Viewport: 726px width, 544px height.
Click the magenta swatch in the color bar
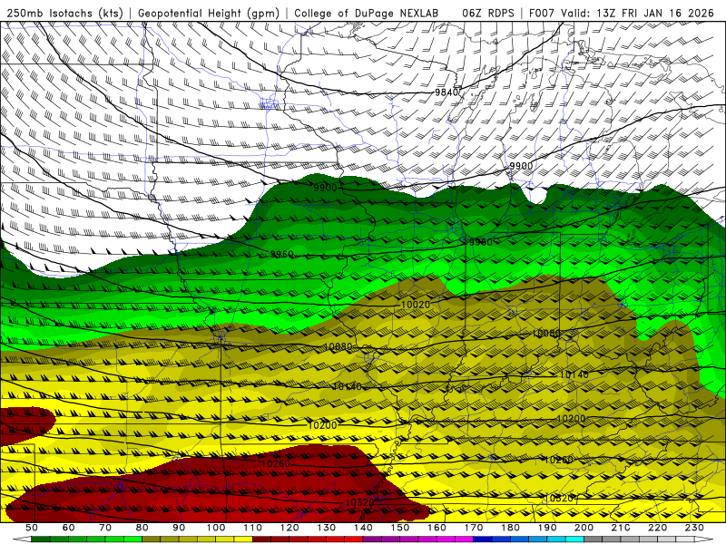click(x=464, y=539)
